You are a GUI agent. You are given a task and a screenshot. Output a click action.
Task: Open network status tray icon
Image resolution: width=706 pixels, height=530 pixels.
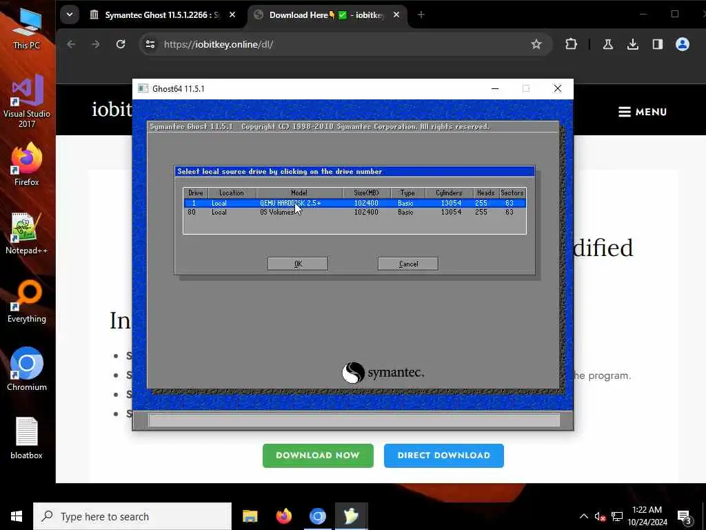point(617,516)
